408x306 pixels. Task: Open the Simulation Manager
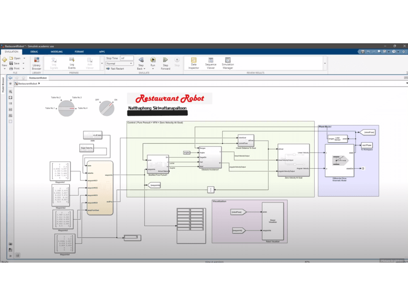pos(227,63)
